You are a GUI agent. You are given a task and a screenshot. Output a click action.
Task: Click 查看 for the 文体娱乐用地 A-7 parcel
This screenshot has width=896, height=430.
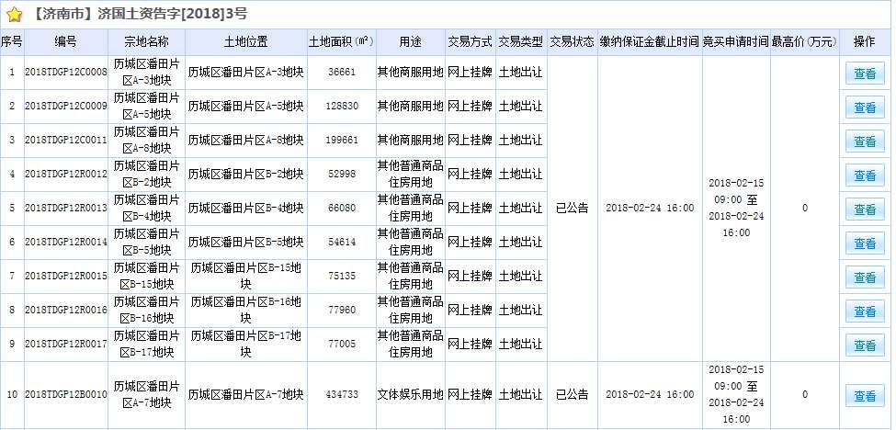(x=864, y=396)
